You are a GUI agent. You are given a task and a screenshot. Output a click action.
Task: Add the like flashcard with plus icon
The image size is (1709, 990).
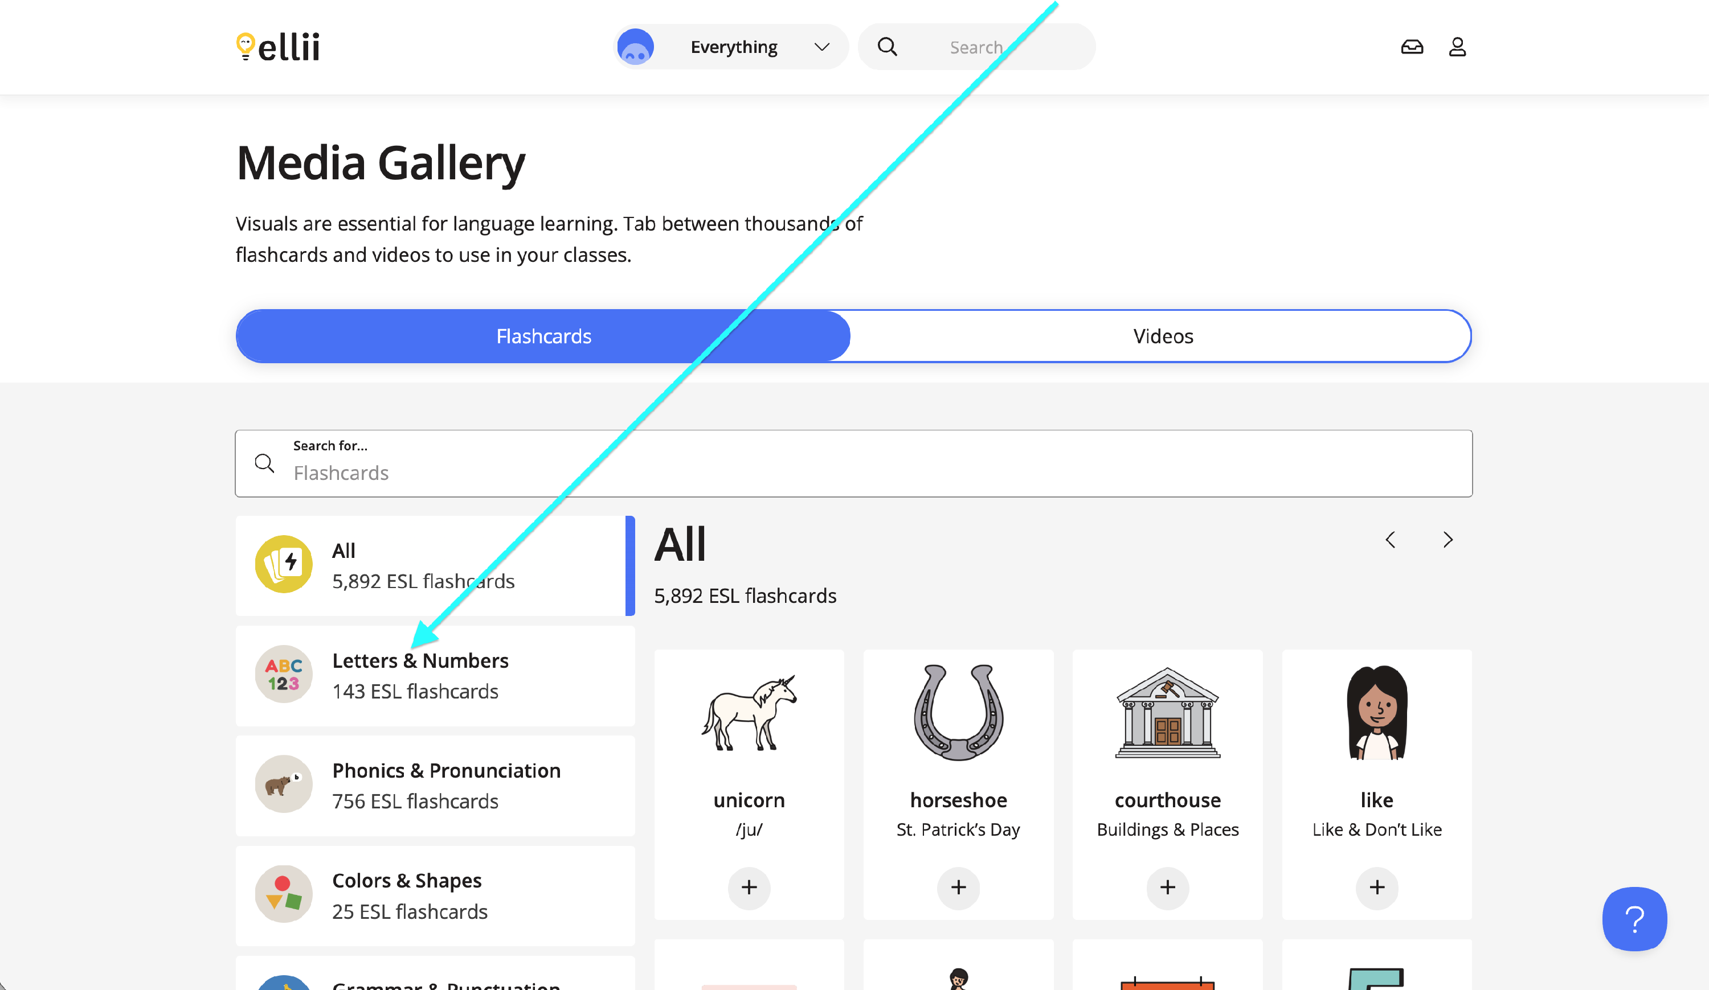1376,887
